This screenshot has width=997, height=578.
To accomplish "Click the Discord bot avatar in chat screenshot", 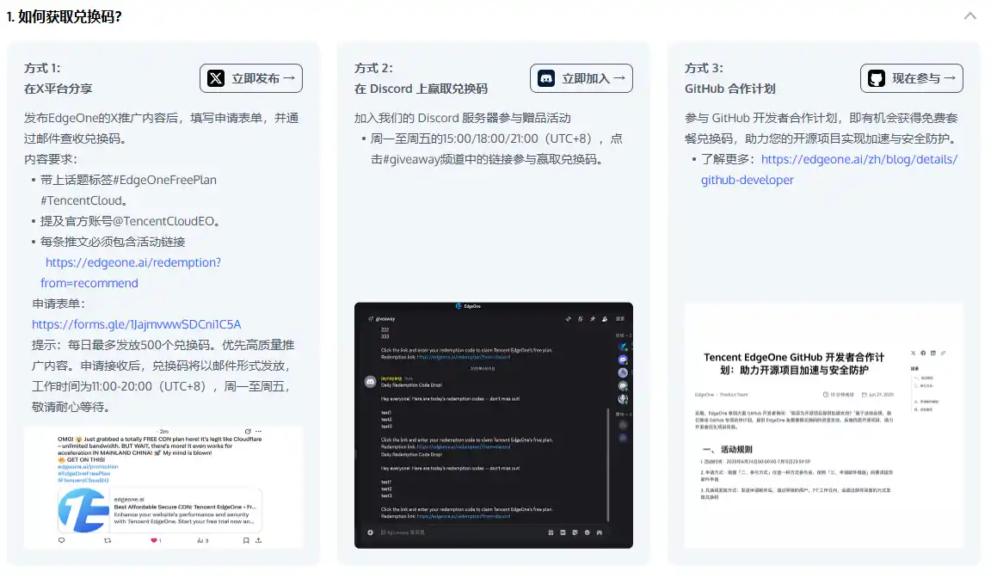I will click(370, 380).
